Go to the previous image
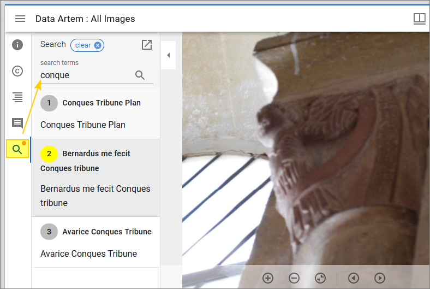 (354, 278)
